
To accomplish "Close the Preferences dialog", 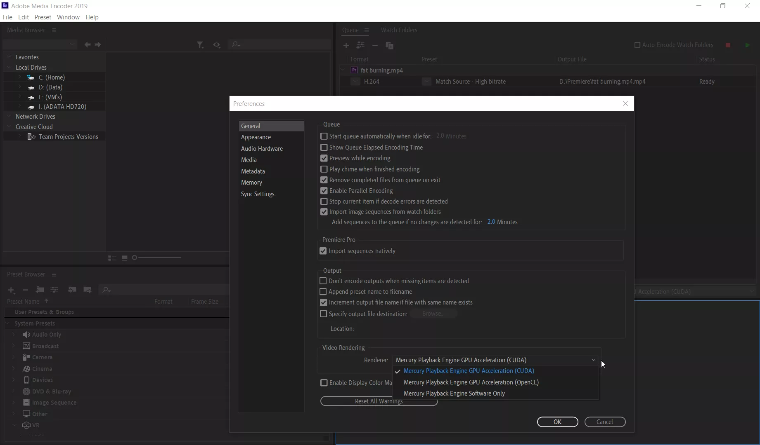I will (625, 104).
